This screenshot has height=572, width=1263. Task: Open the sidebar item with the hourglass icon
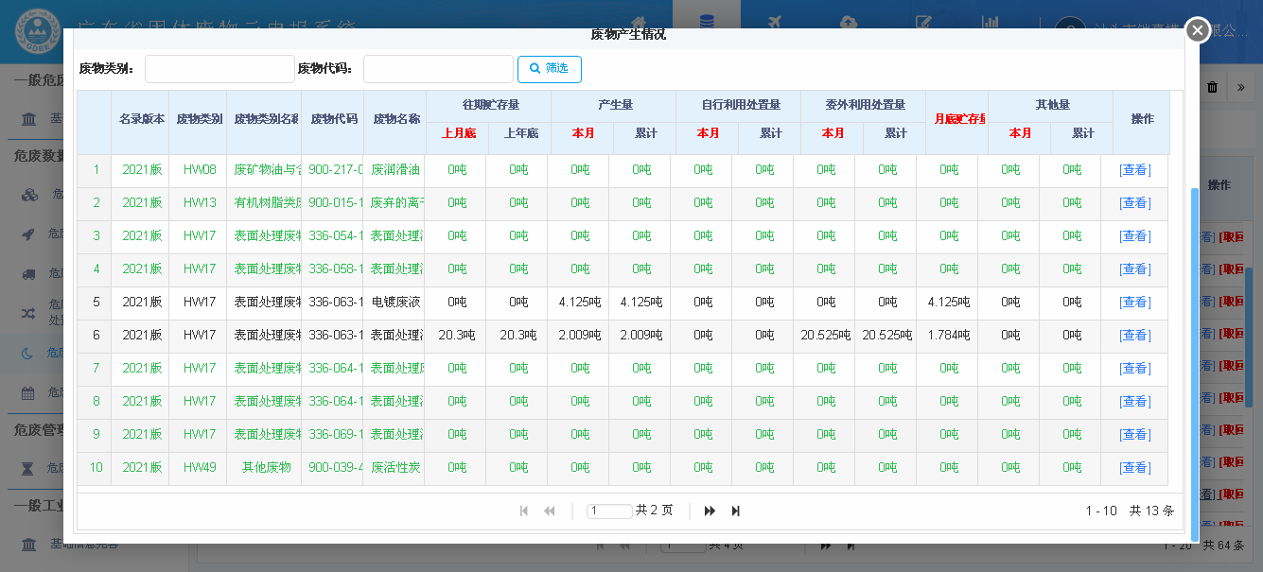click(x=29, y=468)
